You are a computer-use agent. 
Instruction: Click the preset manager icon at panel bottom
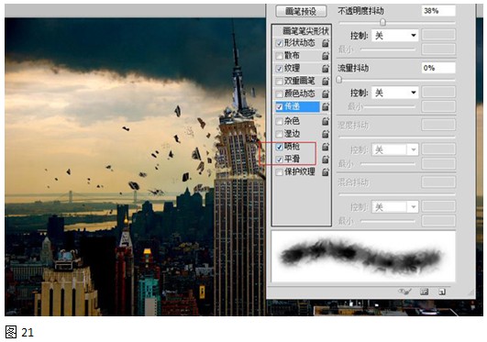tap(424, 292)
